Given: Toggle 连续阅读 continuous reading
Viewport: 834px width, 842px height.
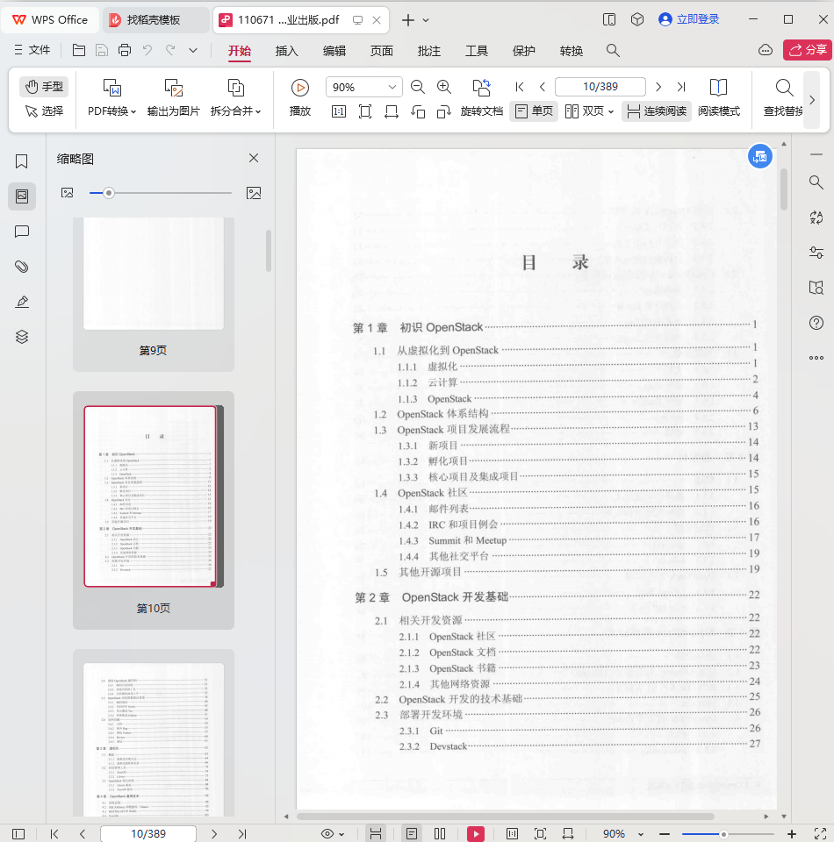Looking at the screenshot, I should point(656,111).
